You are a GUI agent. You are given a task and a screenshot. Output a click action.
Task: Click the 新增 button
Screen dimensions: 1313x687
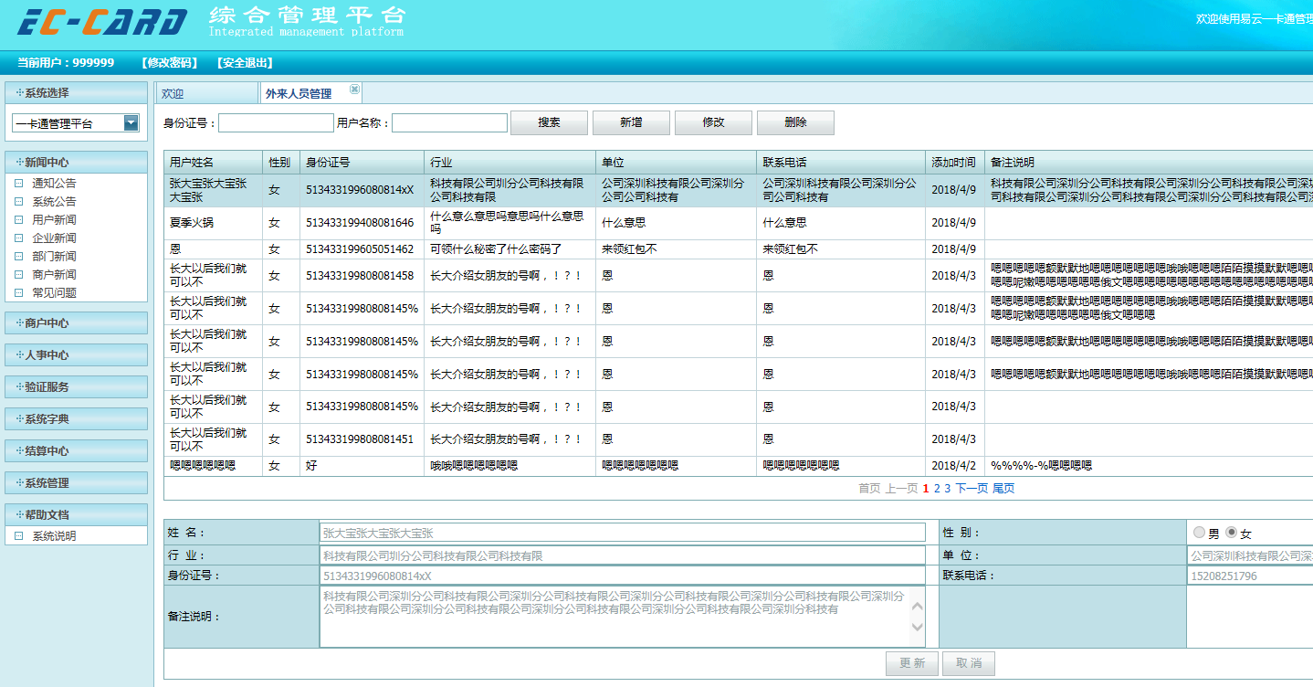[x=631, y=122]
